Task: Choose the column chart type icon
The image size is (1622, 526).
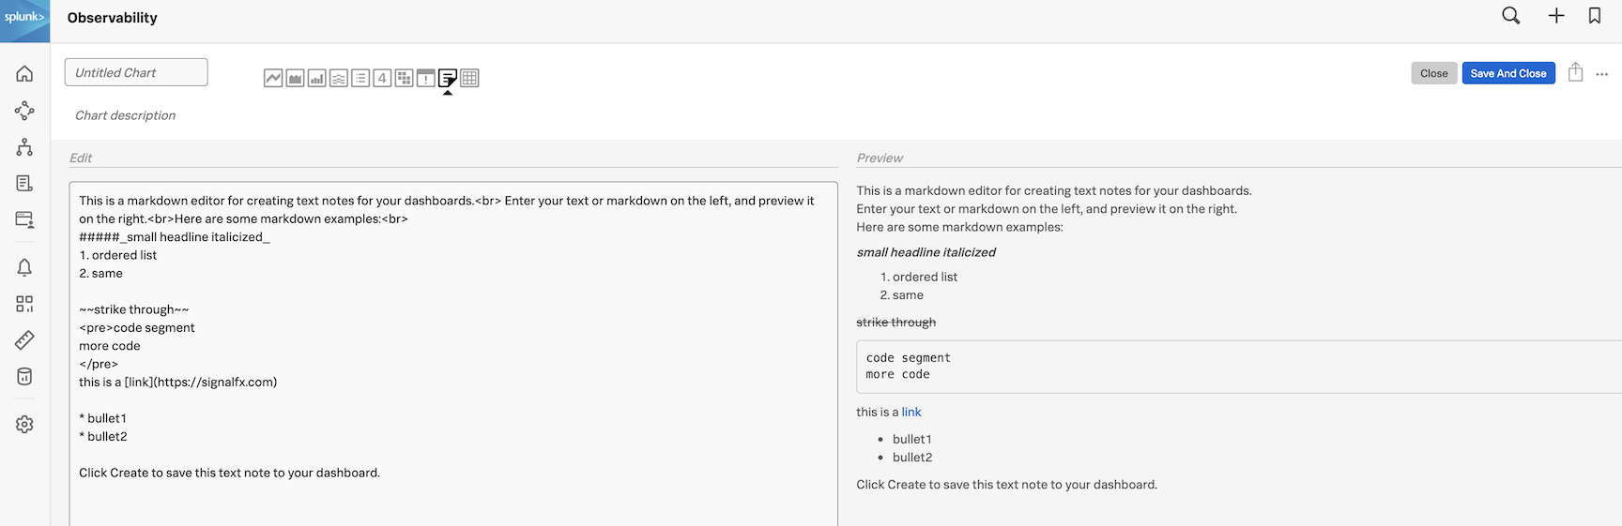Action: 317,78
